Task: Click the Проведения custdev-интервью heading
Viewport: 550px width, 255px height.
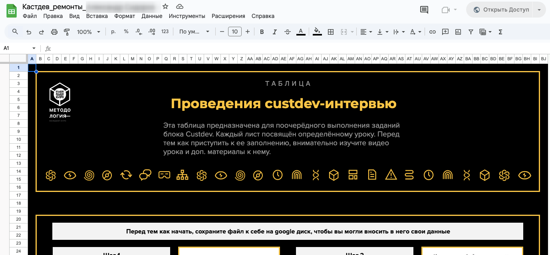Action: click(x=284, y=104)
